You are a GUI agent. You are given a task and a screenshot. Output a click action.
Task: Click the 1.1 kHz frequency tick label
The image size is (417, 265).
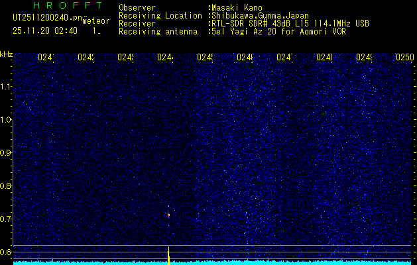[x=6, y=87]
